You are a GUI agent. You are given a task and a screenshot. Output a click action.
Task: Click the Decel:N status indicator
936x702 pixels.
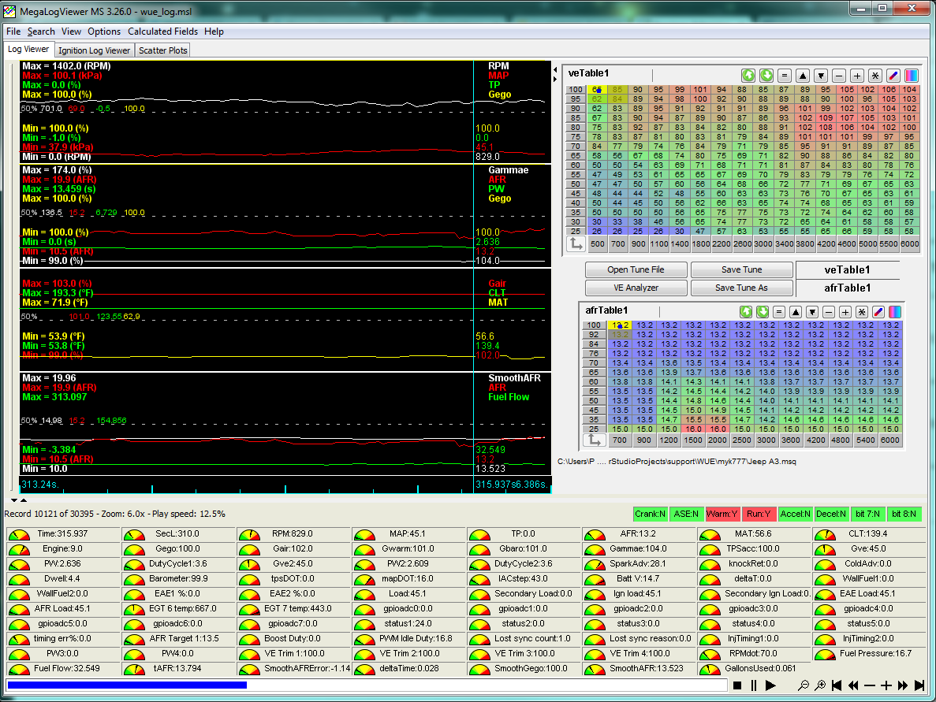(831, 514)
